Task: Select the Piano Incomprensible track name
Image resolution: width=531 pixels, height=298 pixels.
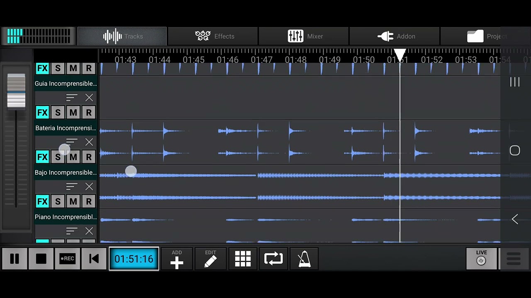Action: pyautogui.click(x=66, y=217)
